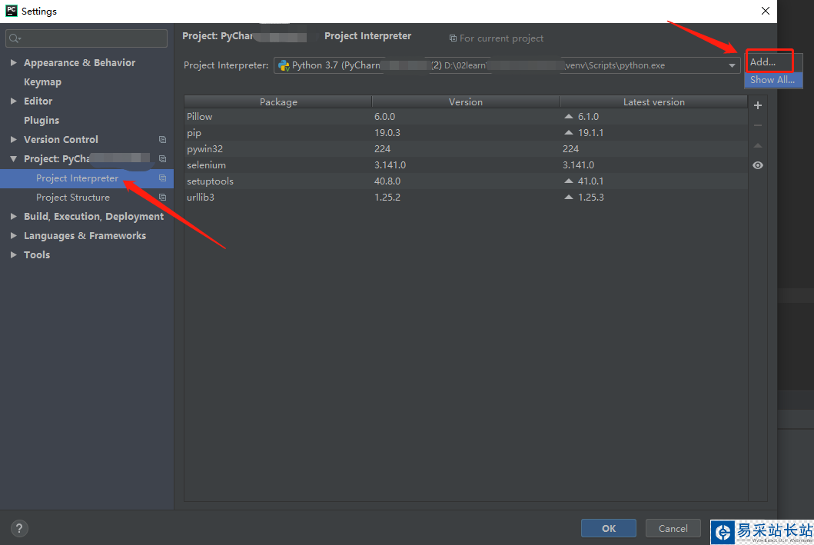Select Plugins in settings tree
This screenshot has width=814, height=545.
tap(42, 121)
